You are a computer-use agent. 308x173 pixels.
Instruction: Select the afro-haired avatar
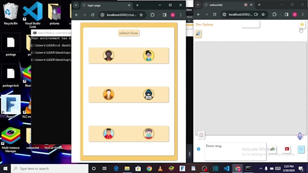coord(108,56)
